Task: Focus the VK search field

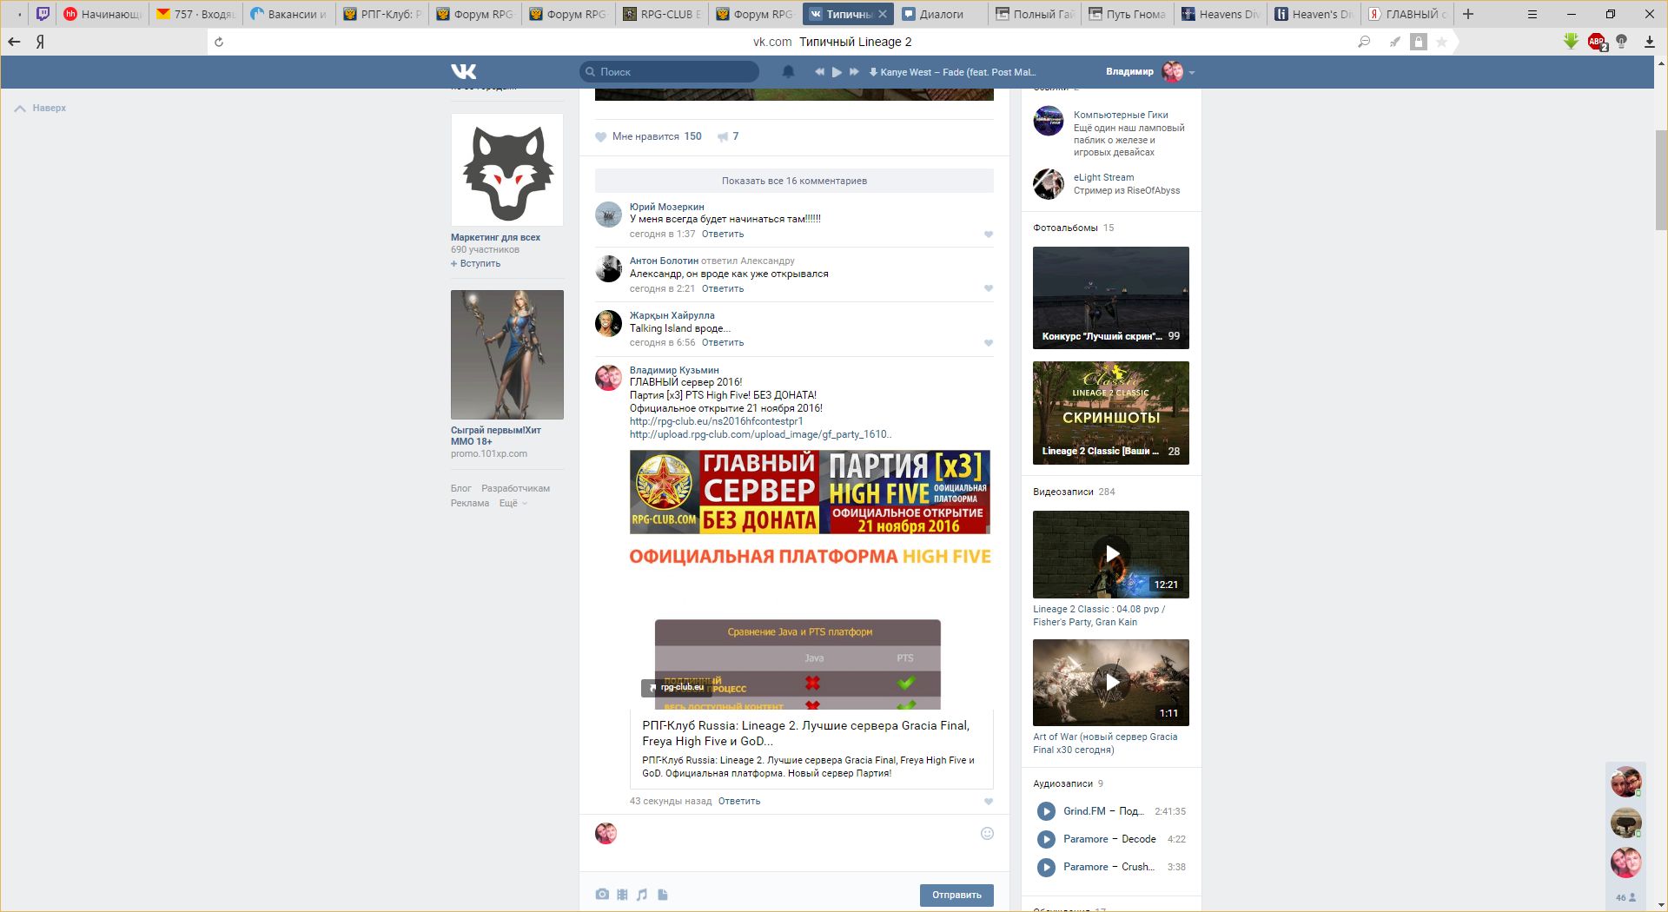Action: coord(669,72)
